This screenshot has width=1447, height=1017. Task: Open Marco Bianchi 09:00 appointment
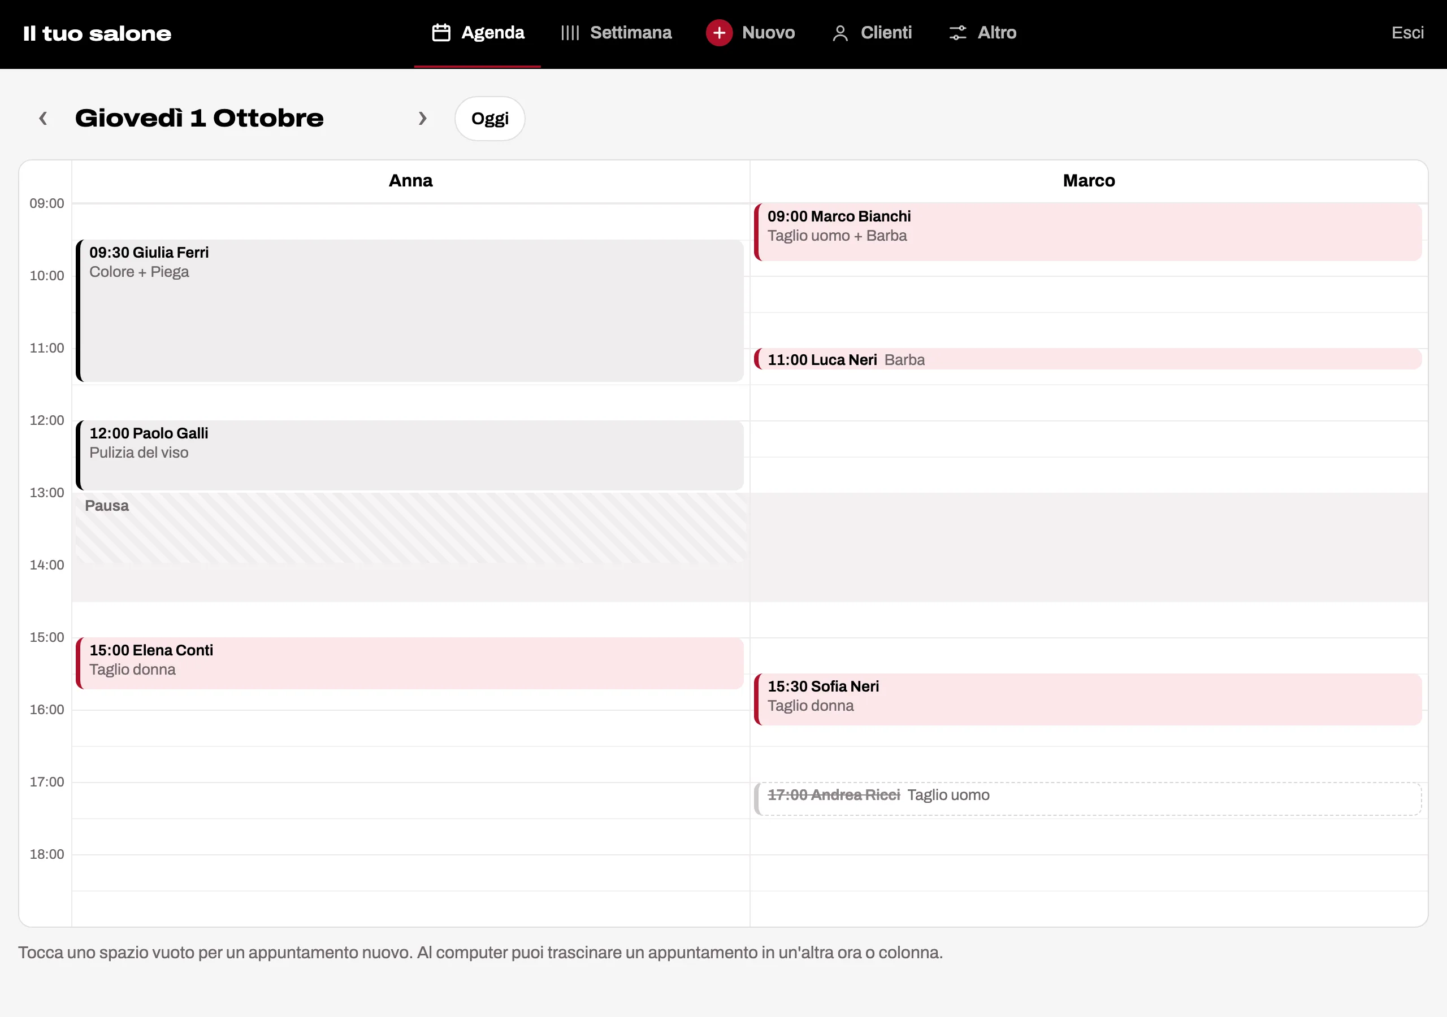tap(1088, 232)
